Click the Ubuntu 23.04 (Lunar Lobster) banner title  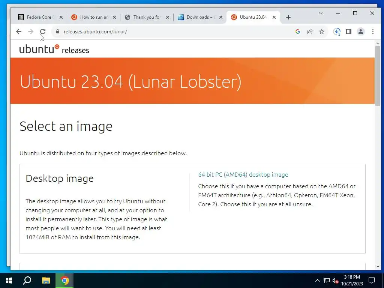(x=130, y=82)
